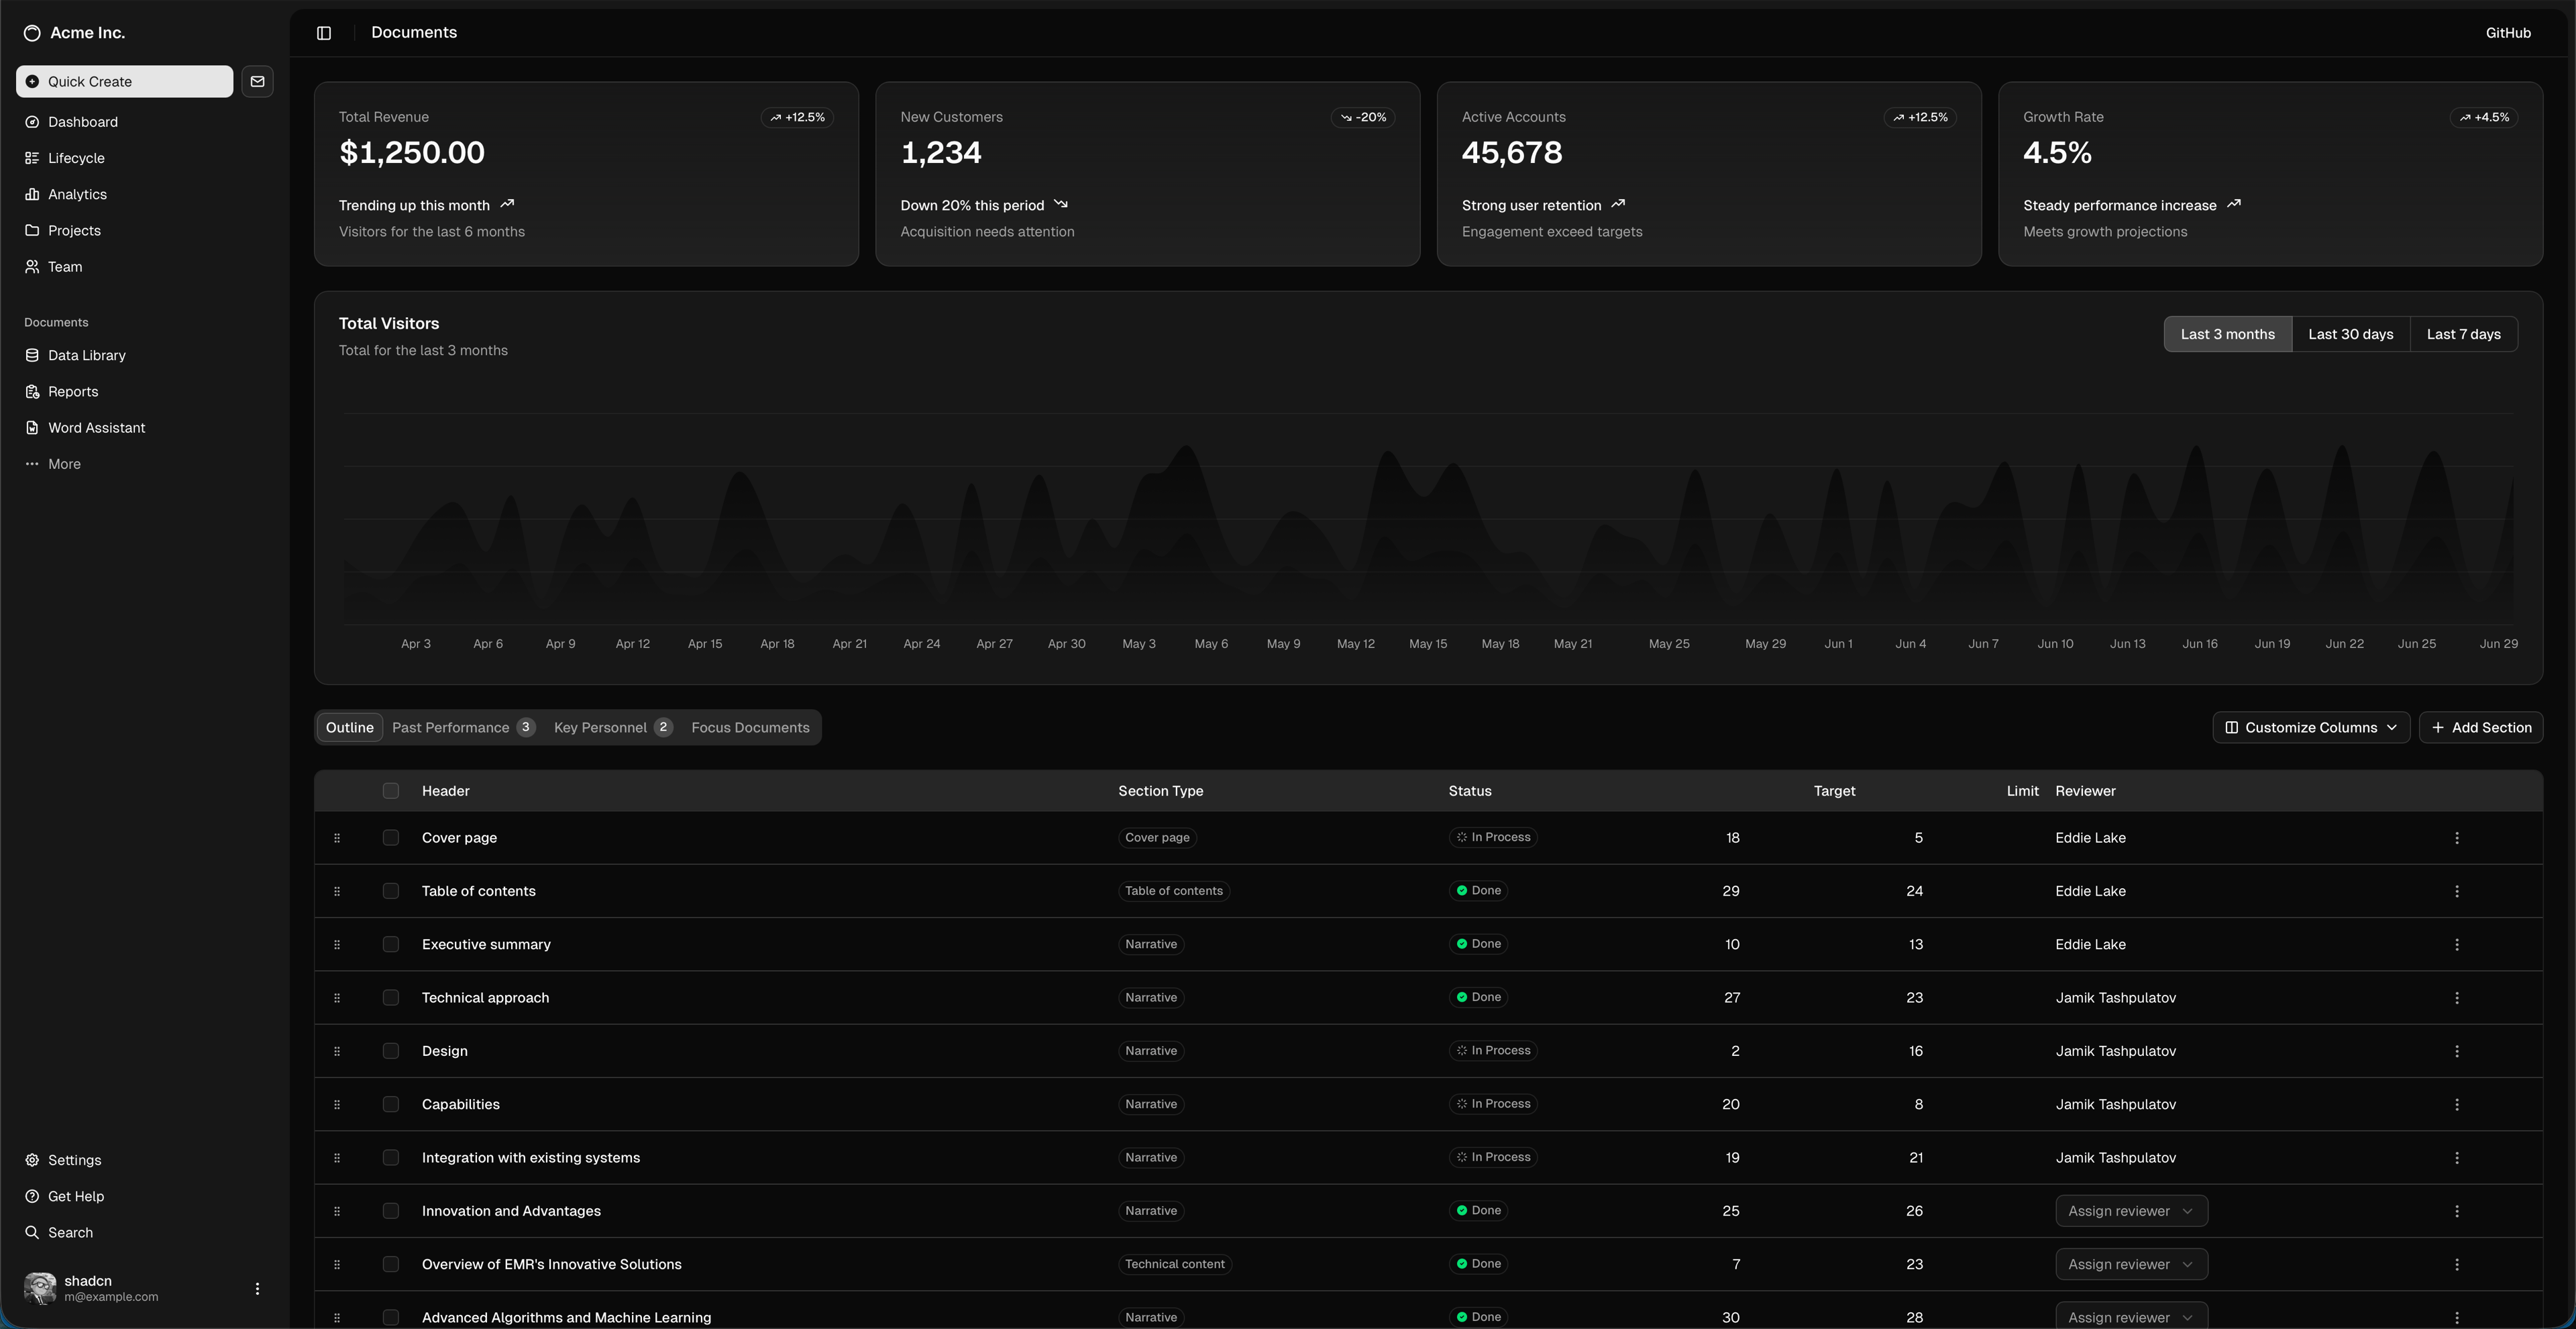This screenshot has height=1329, width=2576.
Task: Select all rows with the header checkbox
Action: pos(391,790)
